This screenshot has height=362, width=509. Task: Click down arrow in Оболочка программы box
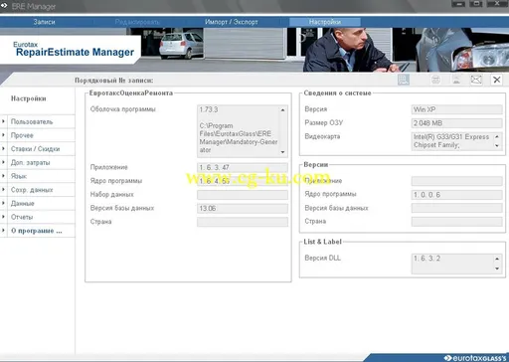tap(282, 152)
